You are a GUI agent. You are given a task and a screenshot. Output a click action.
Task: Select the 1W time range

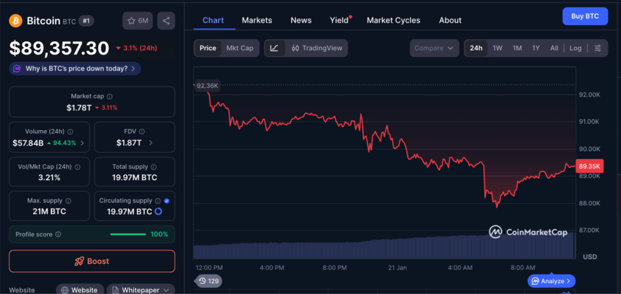(497, 48)
